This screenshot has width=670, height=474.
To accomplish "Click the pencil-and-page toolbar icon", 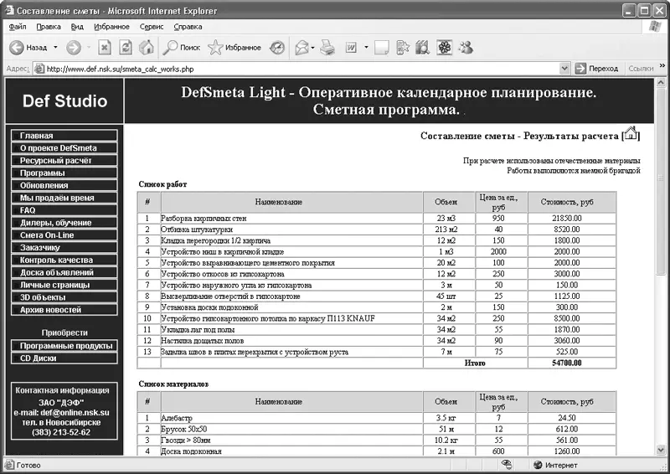I will (x=403, y=48).
